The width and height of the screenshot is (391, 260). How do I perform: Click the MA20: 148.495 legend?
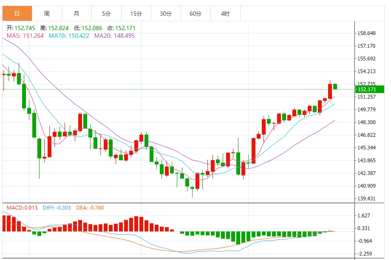[114, 36]
